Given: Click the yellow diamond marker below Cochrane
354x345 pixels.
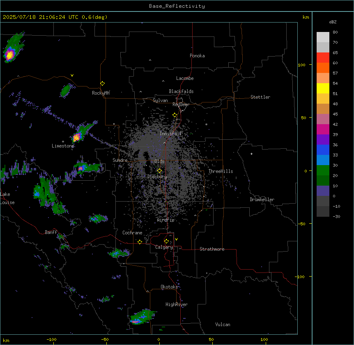Looking at the screenshot, I should 140,242.
